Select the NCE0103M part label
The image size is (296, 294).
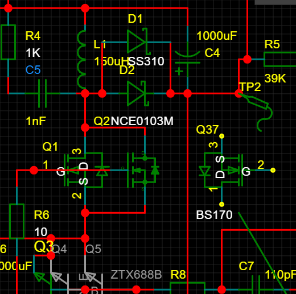(142, 121)
